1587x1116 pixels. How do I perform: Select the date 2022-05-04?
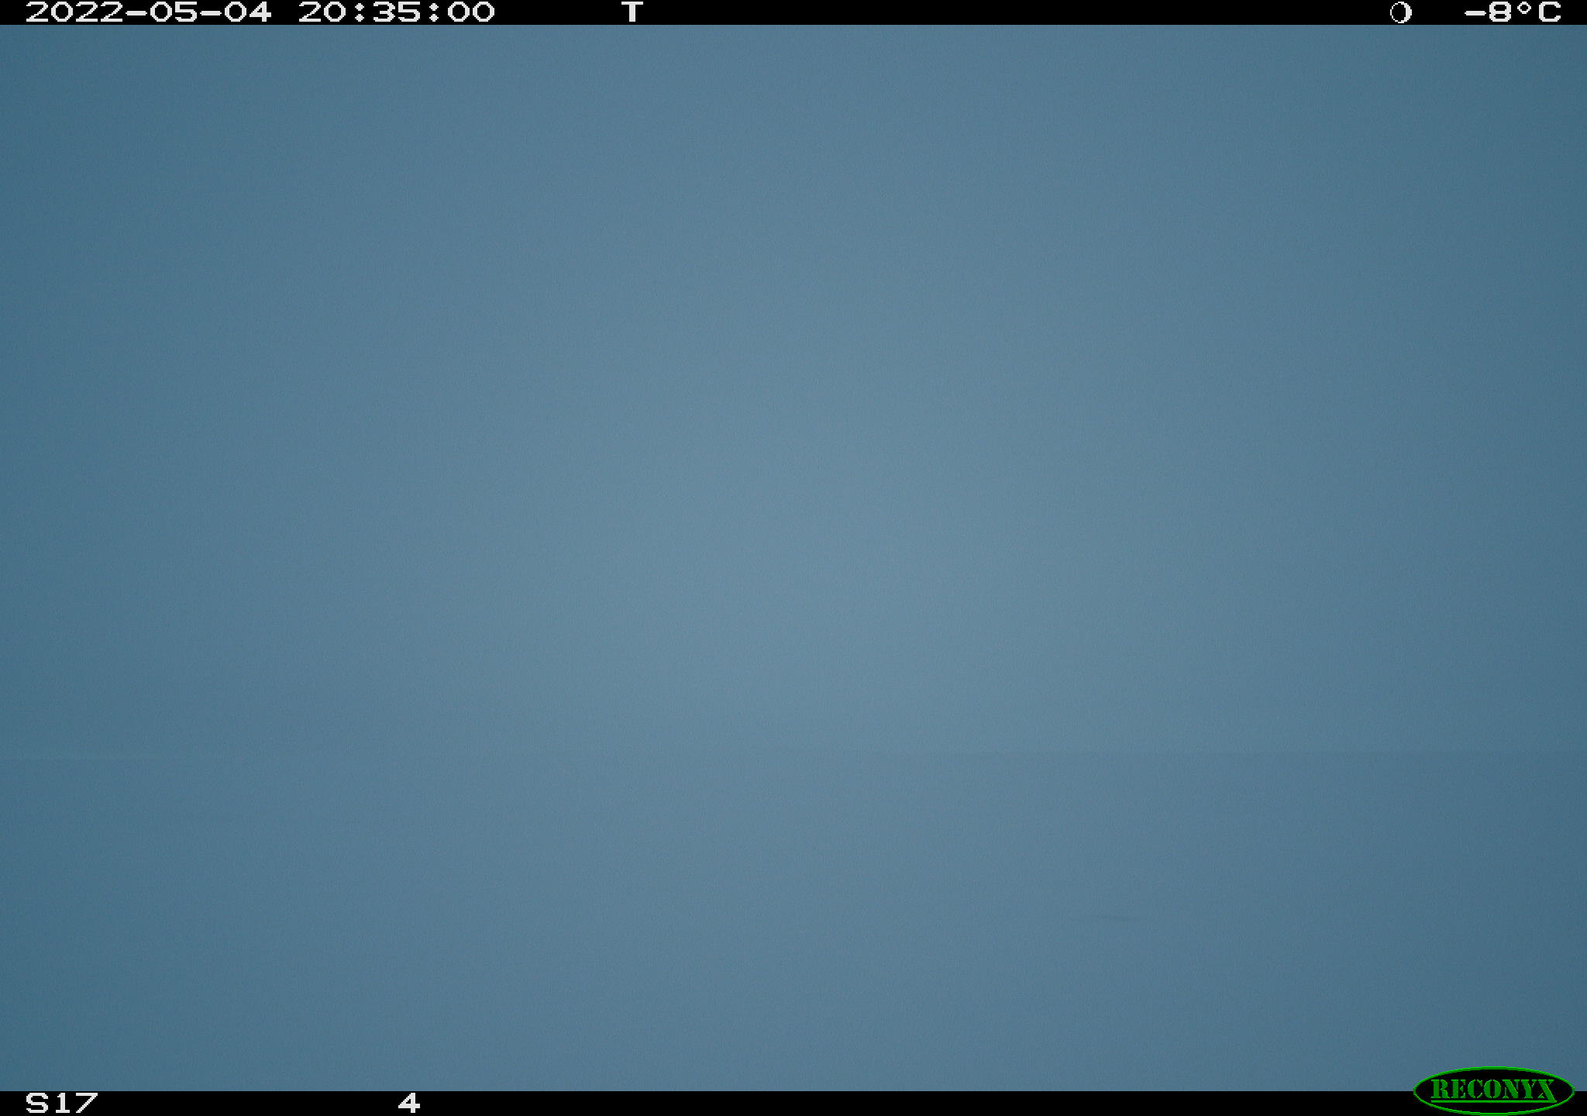pos(149,12)
